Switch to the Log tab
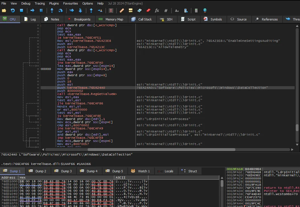The width and height of the screenshot is (300, 207). click(x=30, y=19)
